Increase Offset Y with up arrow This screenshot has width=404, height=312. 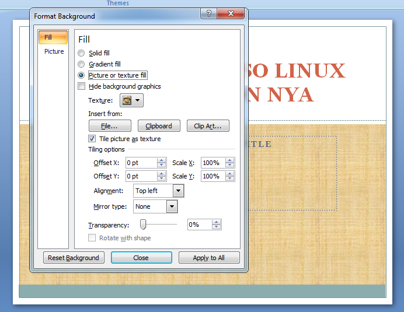tap(161, 174)
